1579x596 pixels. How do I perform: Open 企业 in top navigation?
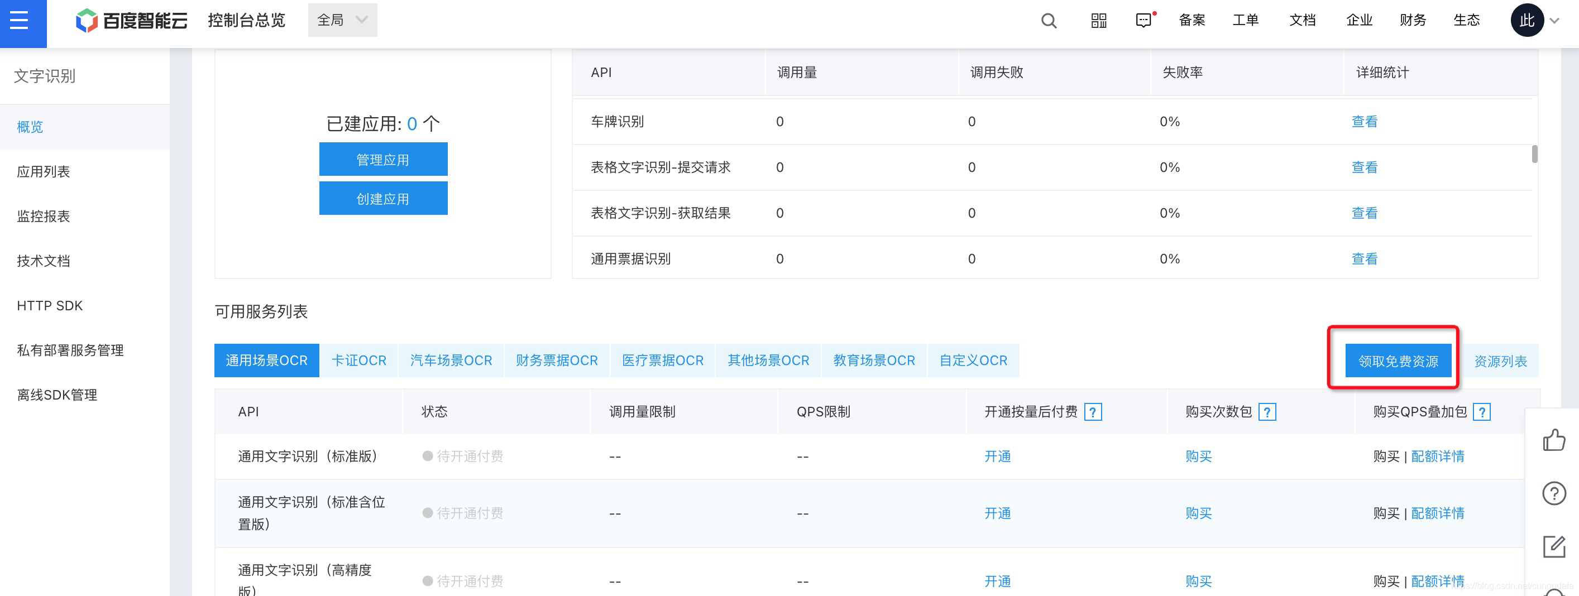(x=1358, y=20)
